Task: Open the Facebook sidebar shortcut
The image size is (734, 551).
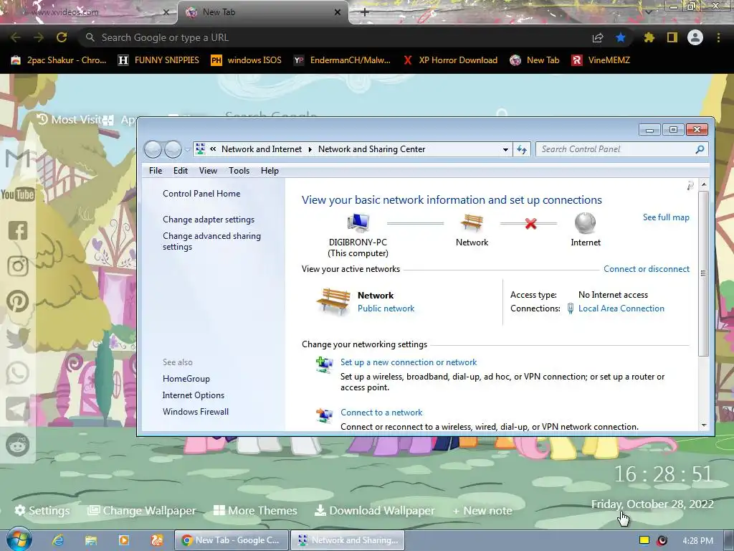Action: point(18,230)
